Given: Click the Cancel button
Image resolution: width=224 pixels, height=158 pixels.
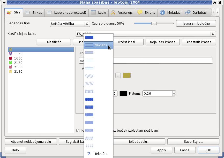Looking at the screenshot, I should (185, 150).
